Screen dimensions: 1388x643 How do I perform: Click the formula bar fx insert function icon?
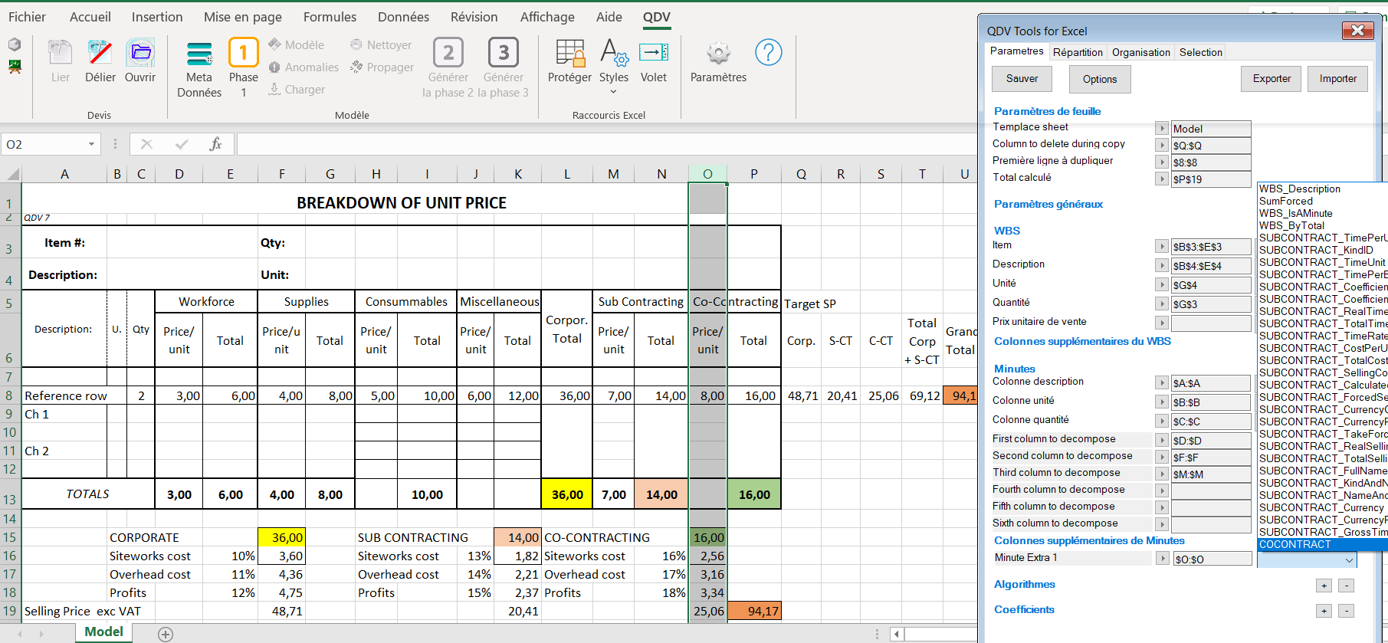215,144
